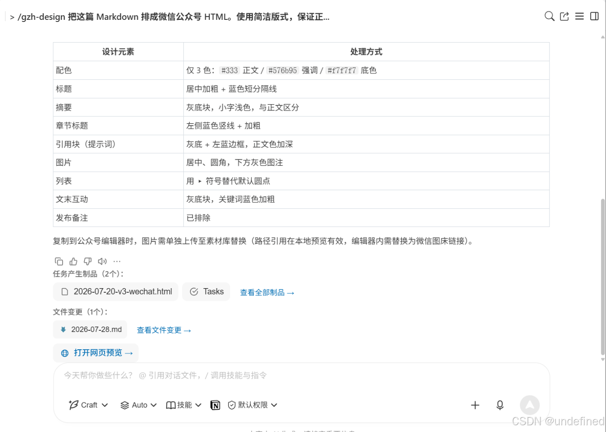Click table header 设计元素
Screen dimensions: 606x432
coord(118,52)
